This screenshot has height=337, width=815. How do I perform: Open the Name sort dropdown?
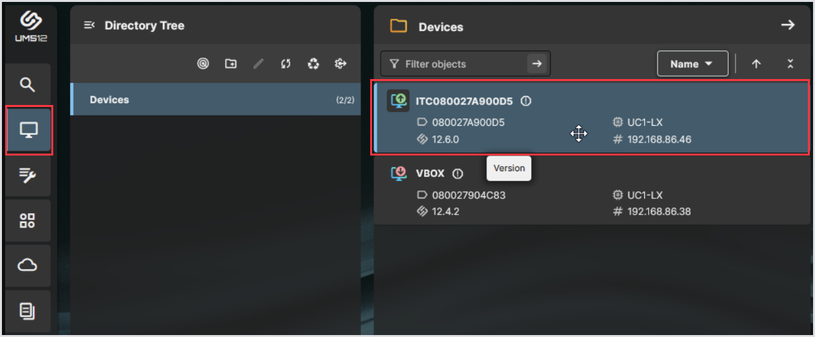pos(692,64)
